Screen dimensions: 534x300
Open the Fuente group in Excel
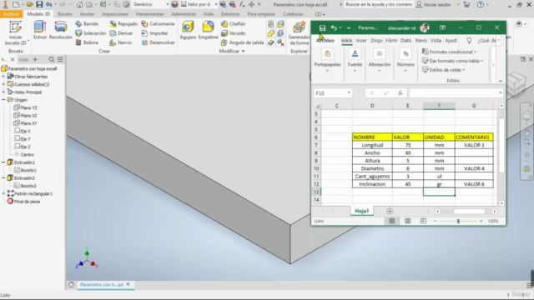[355, 61]
